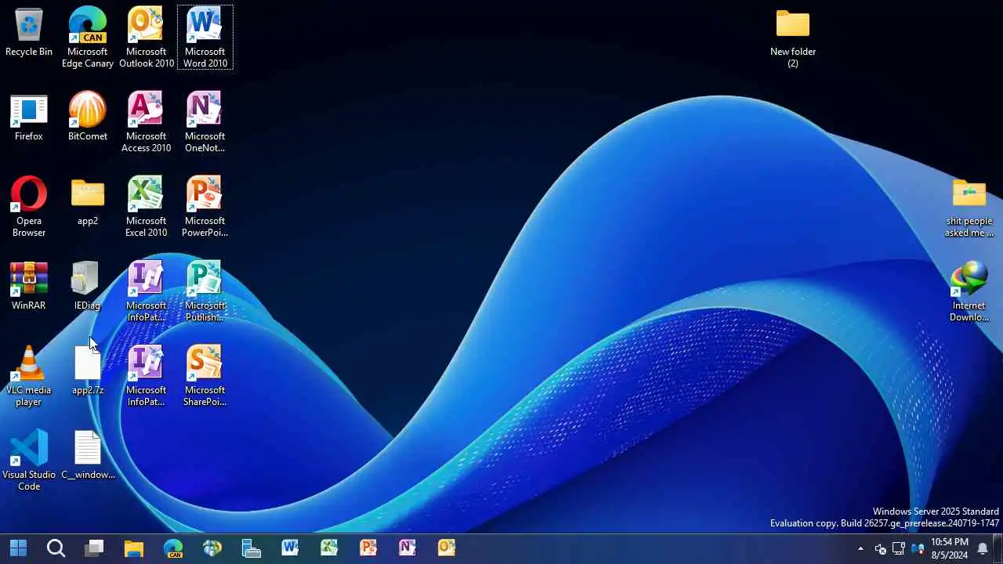Select the New folder (2) desktop folder
Screen dimensions: 1003x564
point(793,38)
